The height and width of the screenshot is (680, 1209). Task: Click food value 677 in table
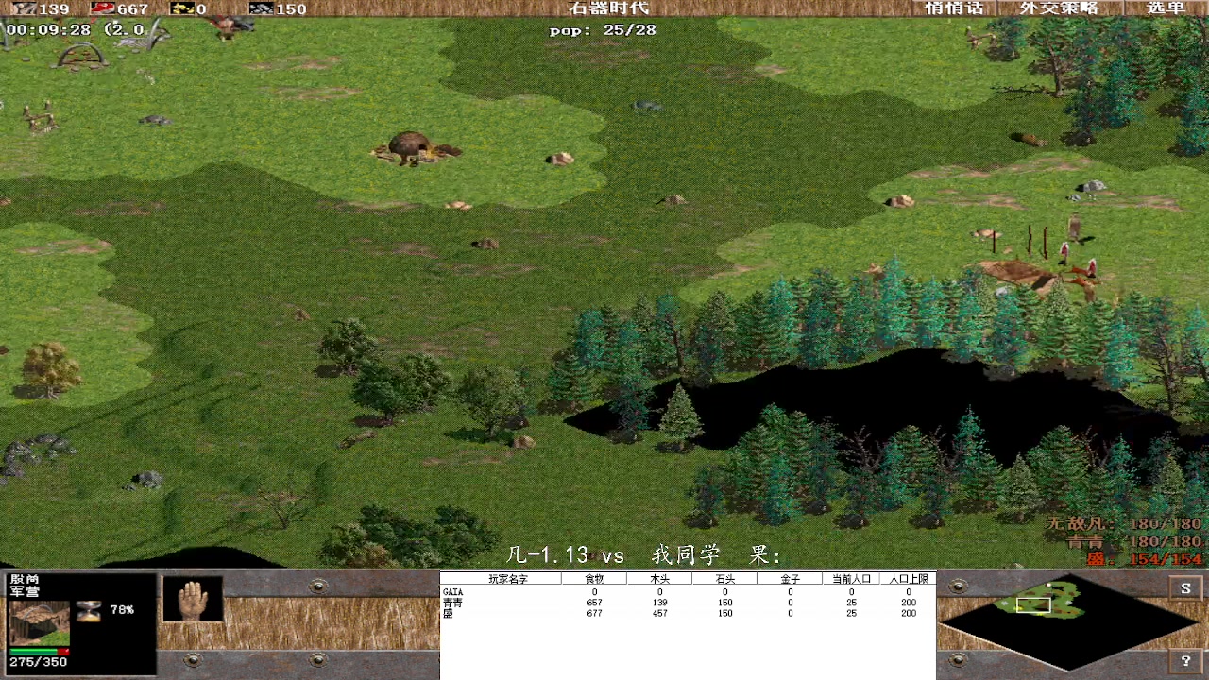coord(594,614)
